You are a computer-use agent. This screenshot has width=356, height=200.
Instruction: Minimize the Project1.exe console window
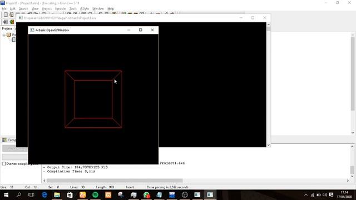tap(241, 18)
